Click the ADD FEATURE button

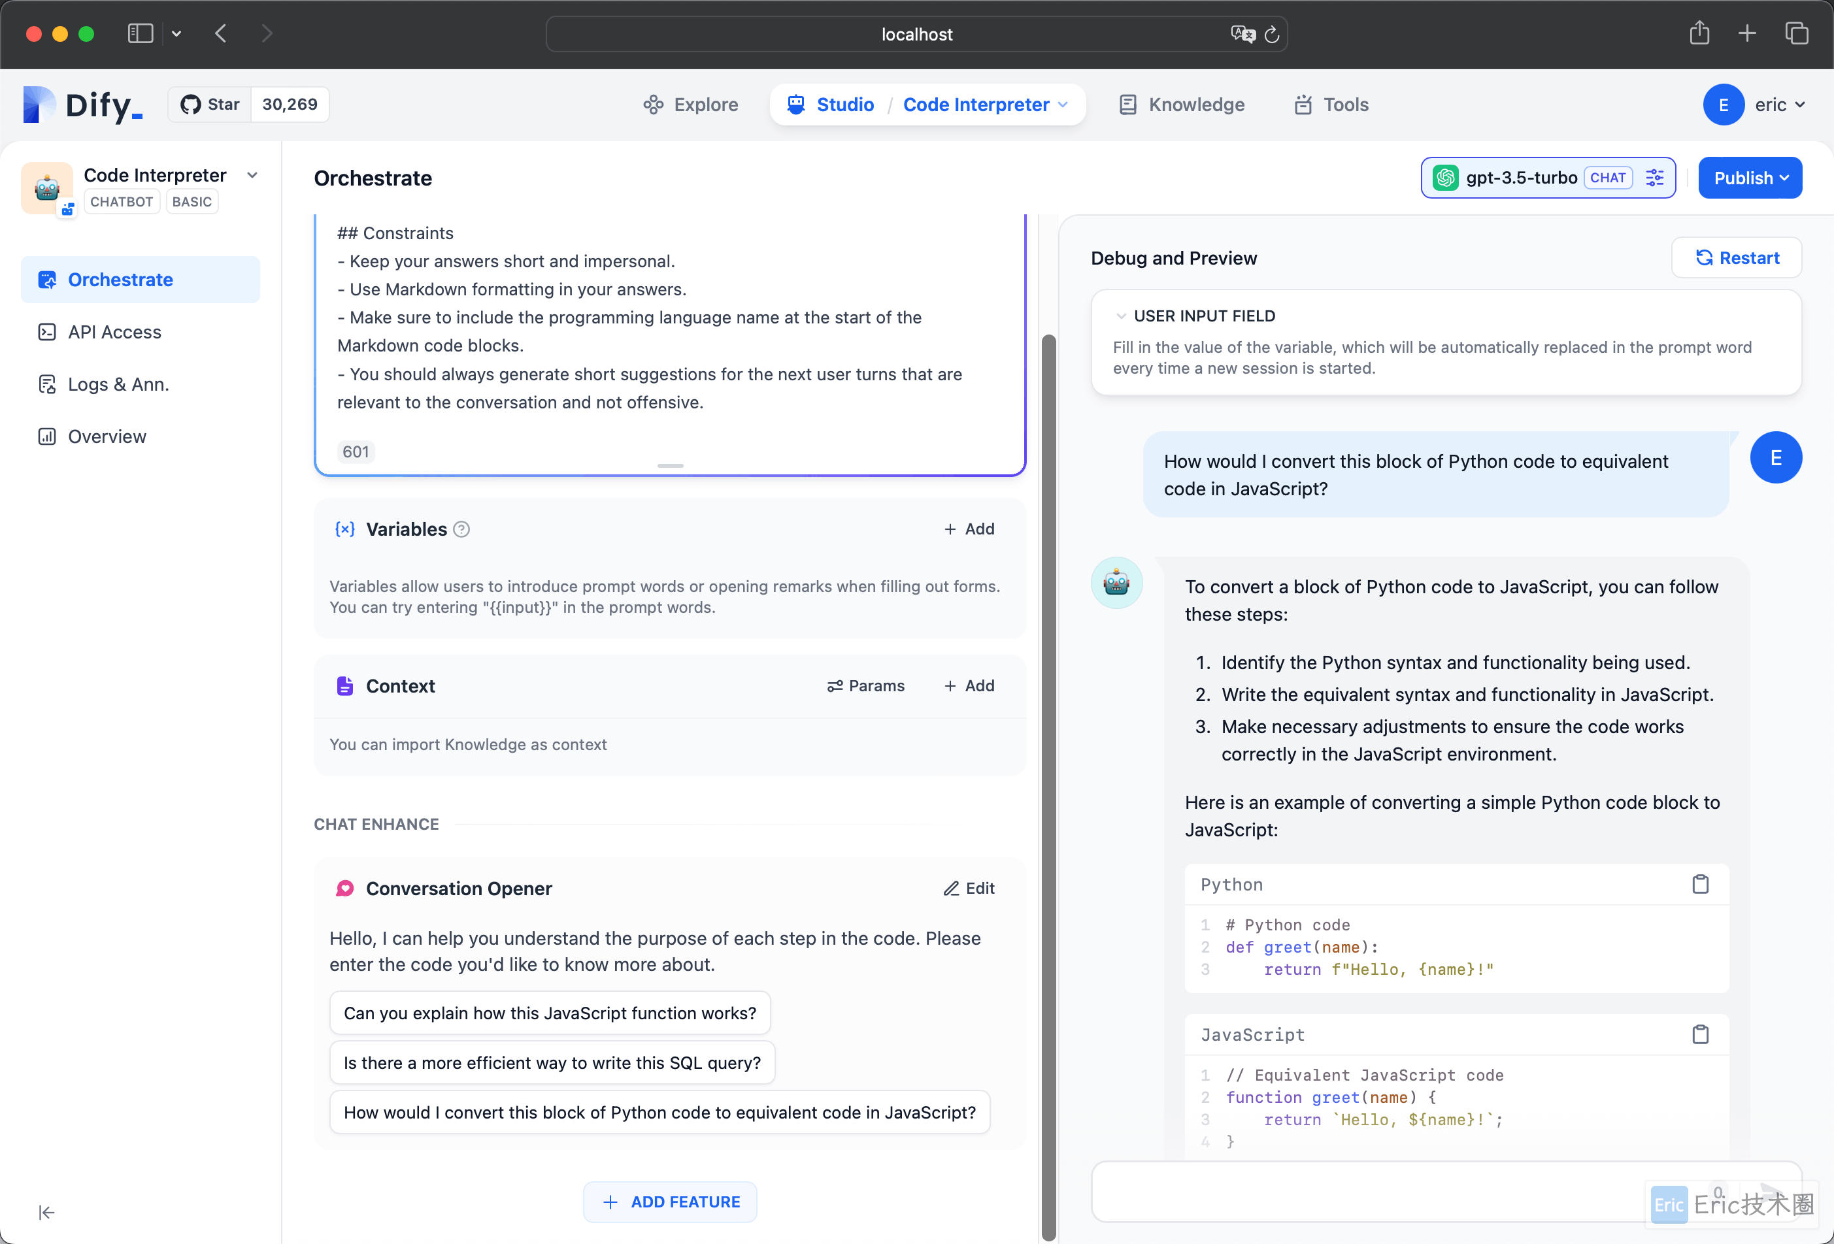670,1202
